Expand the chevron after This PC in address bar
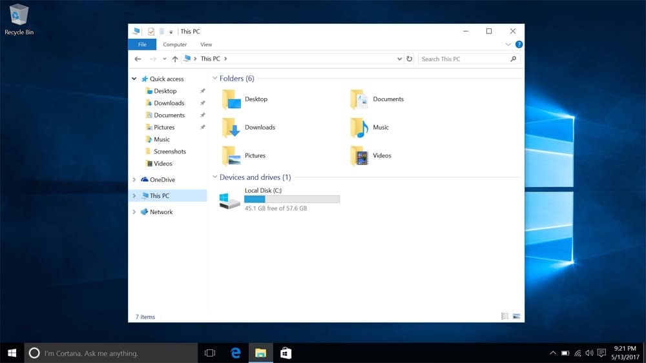 pos(225,59)
